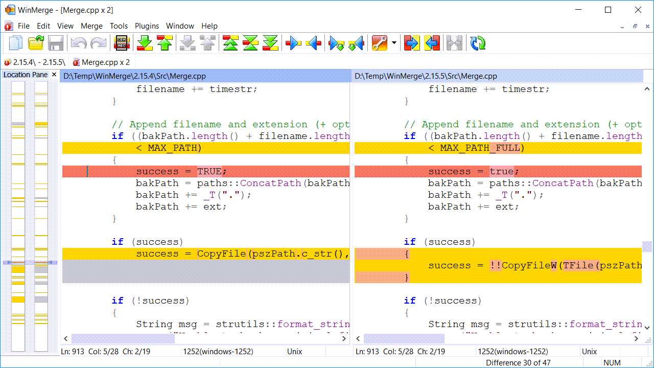This screenshot has width=654, height=368.
Task: Click '< MAX_PATH)' line in left pane
Action: [x=206, y=148]
